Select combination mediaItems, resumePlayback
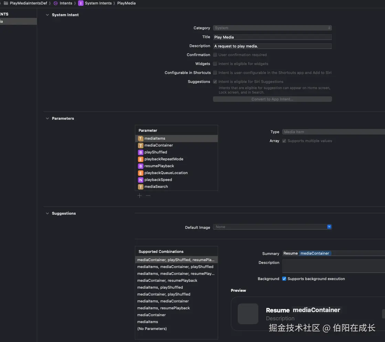The height and width of the screenshot is (342, 385). pyautogui.click(x=176, y=308)
